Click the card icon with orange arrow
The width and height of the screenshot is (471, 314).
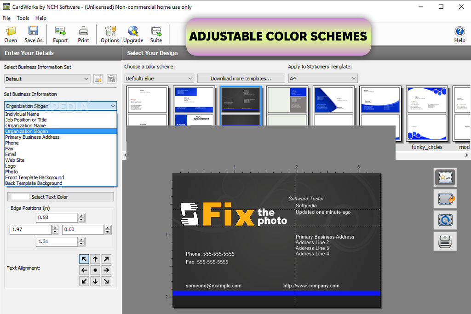point(445,199)
